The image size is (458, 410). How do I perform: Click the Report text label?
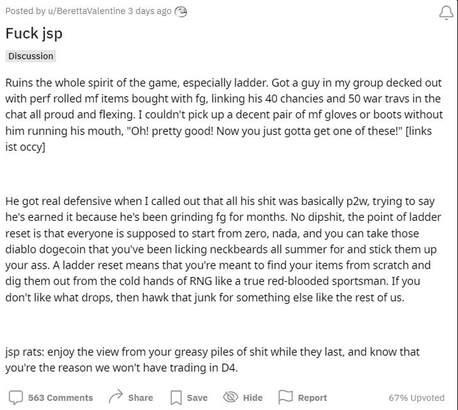[312, 398]
